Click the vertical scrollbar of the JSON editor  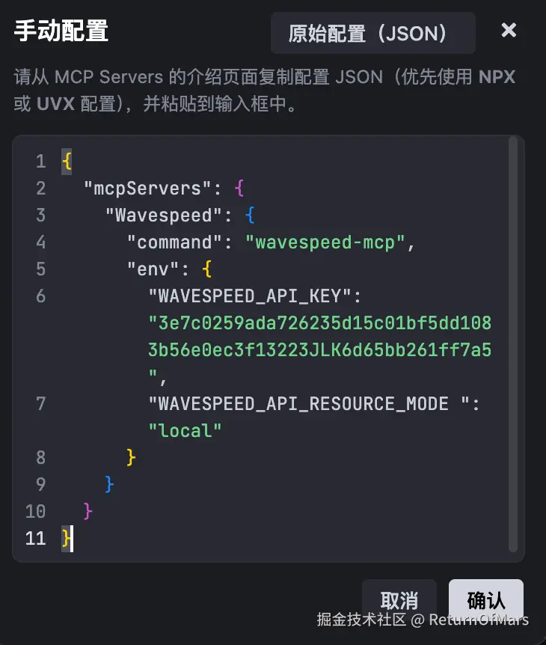[512, 343]
